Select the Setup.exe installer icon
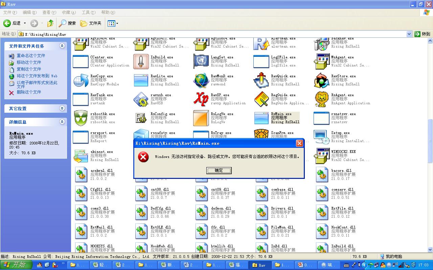 [x=321, y=137]
